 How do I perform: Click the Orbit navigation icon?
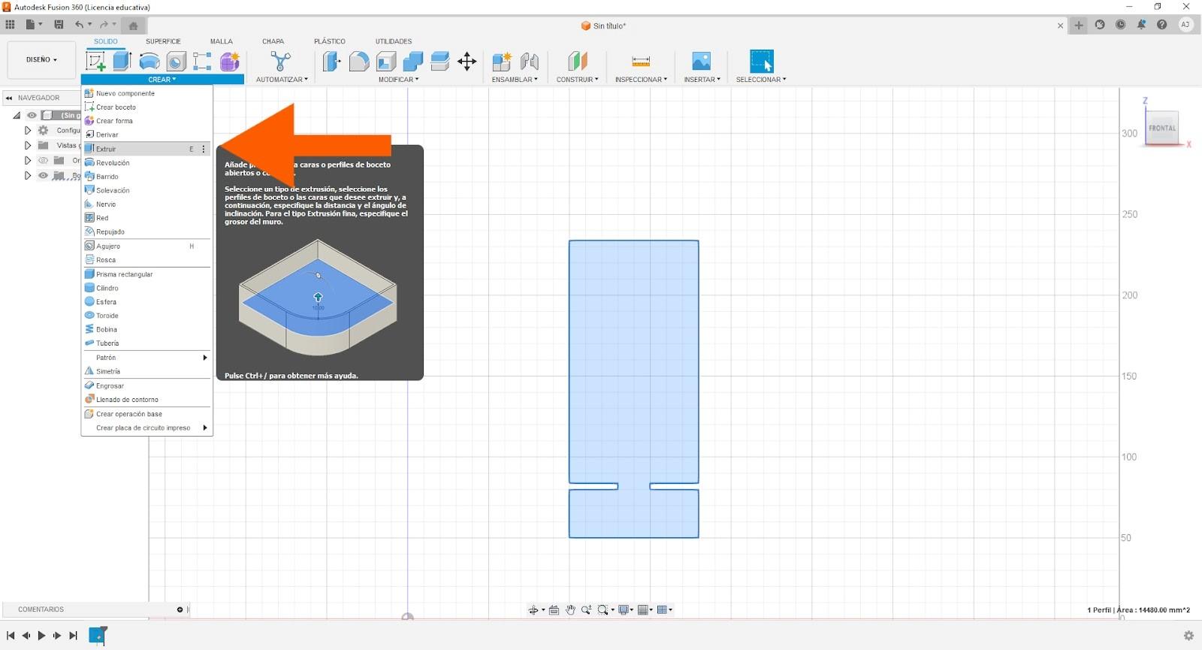click(533, 610)
